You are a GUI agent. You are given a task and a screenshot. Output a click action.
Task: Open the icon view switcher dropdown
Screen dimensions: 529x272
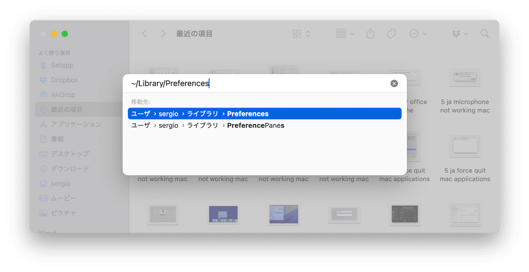pyautogui.click(x=301, y=34)
